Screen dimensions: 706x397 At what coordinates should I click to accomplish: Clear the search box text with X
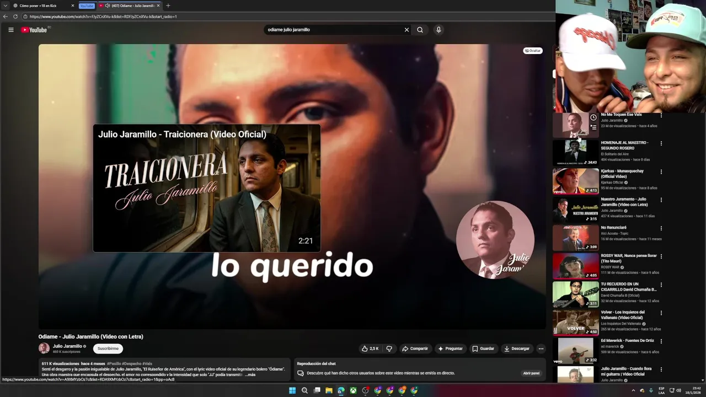pyautogui.click(x=407, y=30)
